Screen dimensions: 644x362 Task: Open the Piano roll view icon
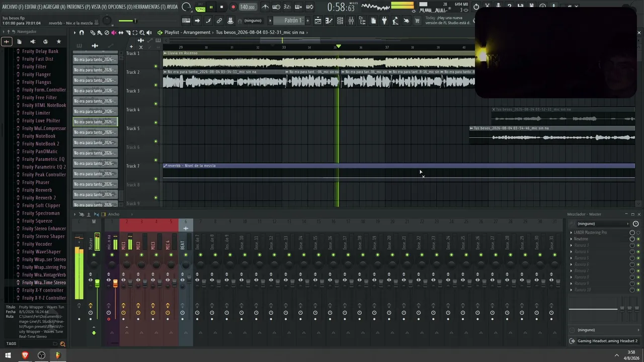[329, 21]
